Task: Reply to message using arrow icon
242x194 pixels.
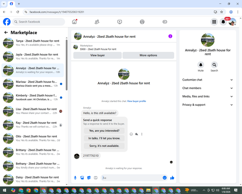Action: tap(136, 134)
